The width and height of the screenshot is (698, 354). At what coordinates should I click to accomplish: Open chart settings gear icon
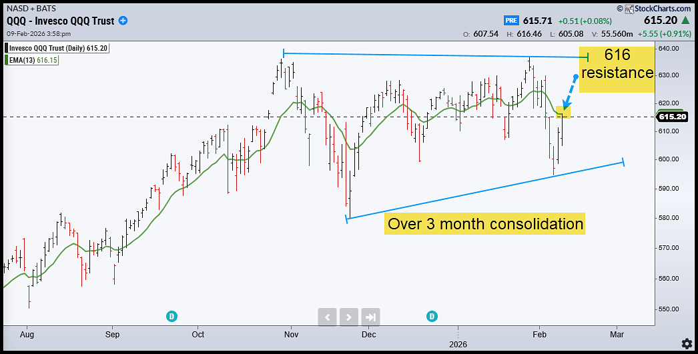pyautogui.click(x=685, y=343)
